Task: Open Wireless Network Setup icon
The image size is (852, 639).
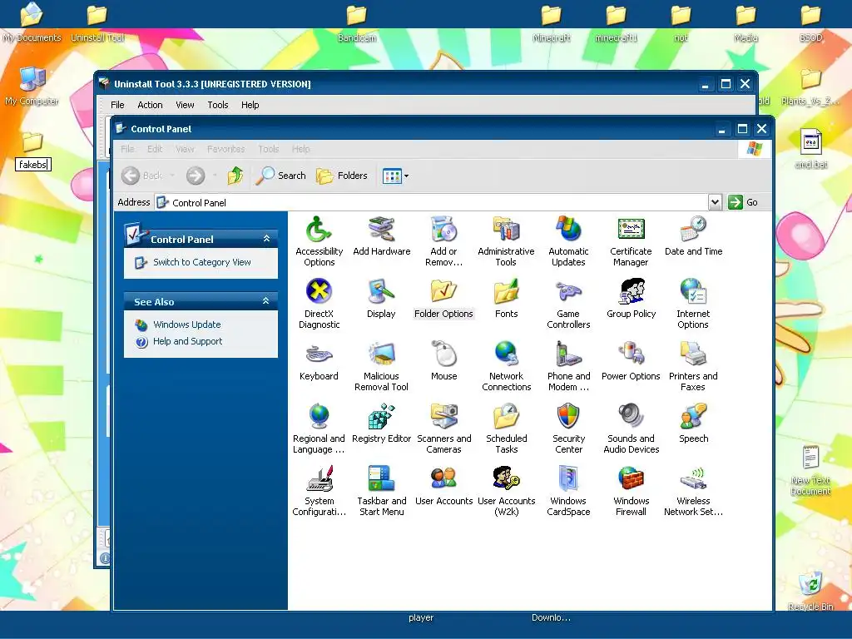Action: click(693, 492)
